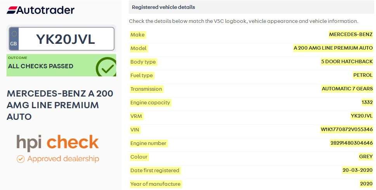Click the hpi check logo
The image size is (376, 190).
57,143
